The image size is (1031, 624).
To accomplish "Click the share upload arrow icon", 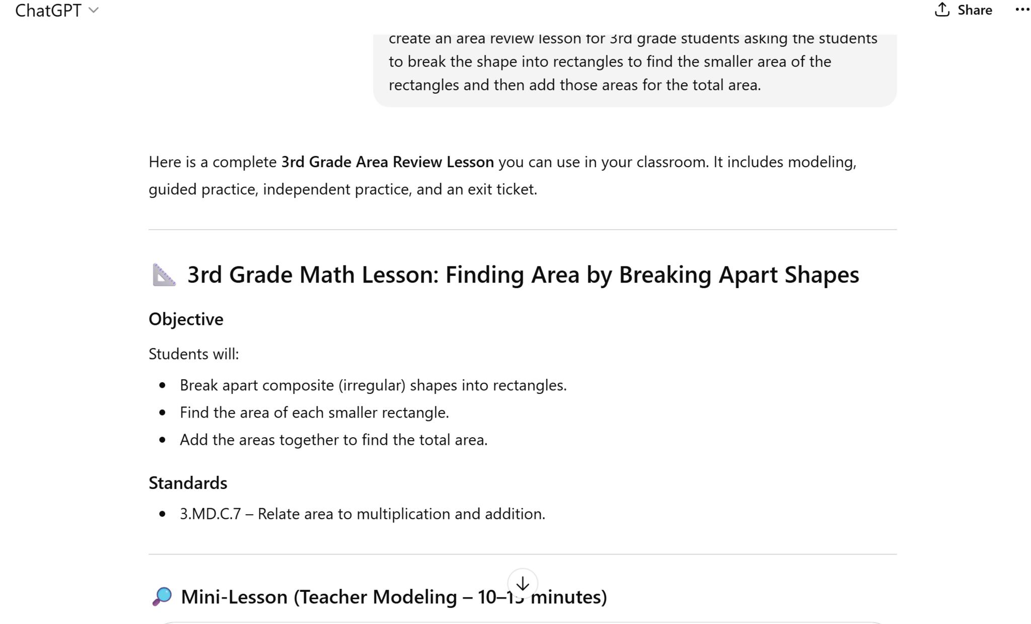I will pos(942,10).
